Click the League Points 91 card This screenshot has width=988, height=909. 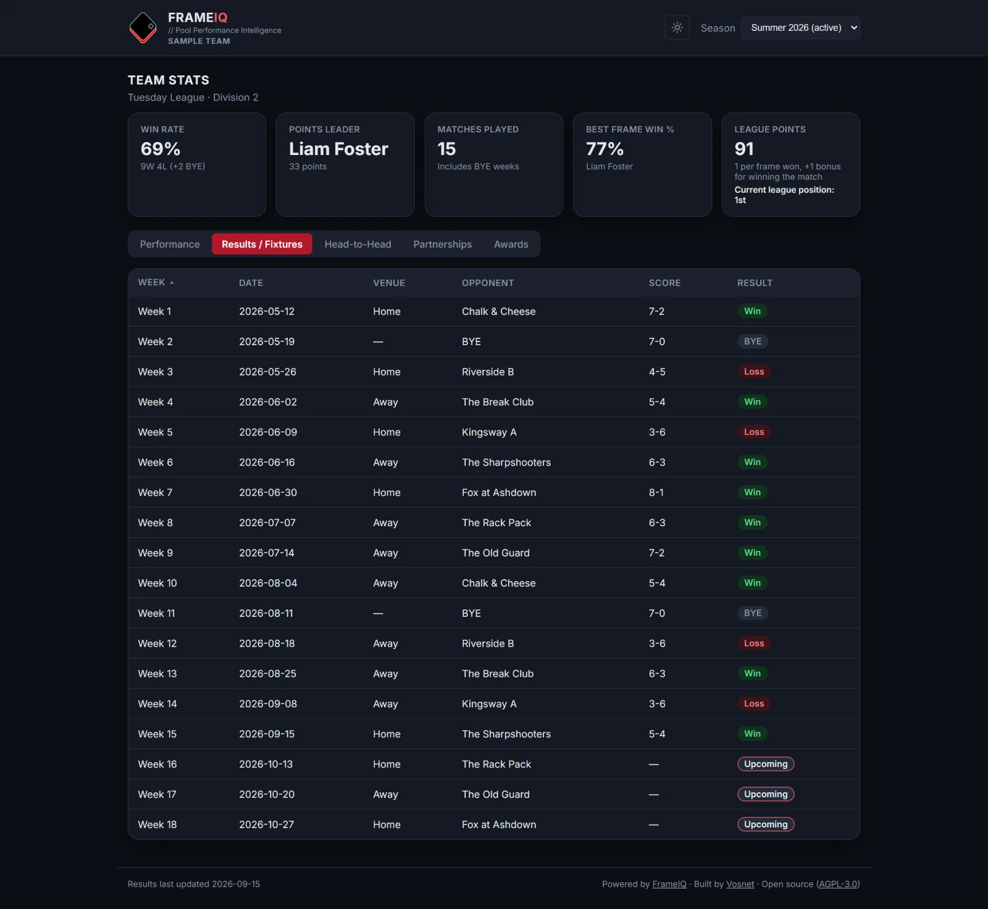coord(790,164)
